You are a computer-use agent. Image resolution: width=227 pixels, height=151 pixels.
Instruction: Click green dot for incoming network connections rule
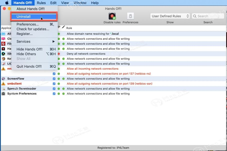tap(59, 69)
